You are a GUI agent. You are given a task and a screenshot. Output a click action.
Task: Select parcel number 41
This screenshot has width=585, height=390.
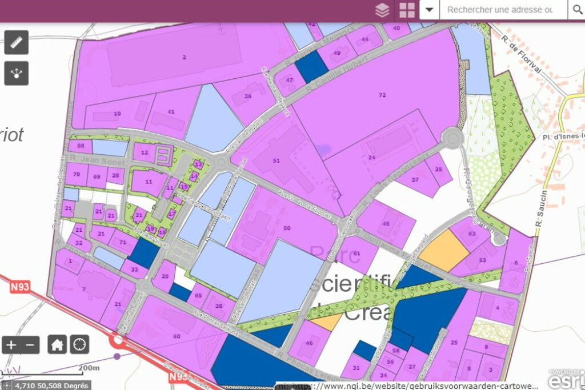point(171,112)
